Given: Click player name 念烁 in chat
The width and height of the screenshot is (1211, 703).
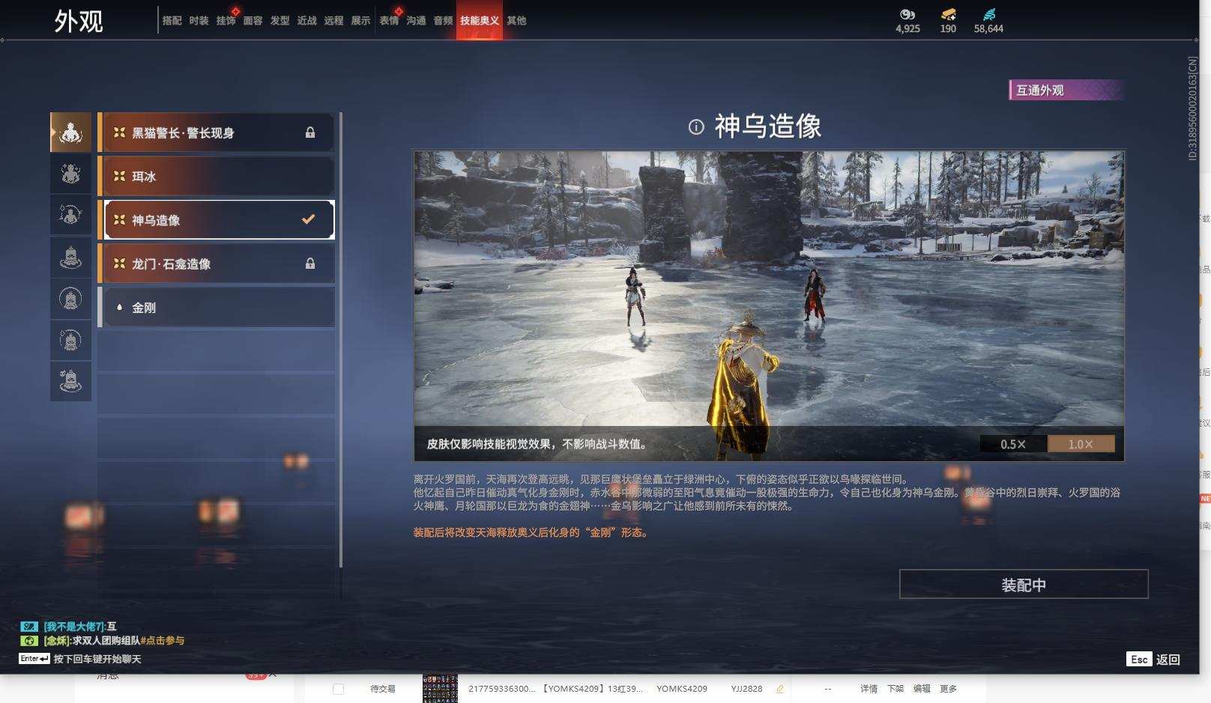Looking at the screenshot, I should click(x=57, y=640).
